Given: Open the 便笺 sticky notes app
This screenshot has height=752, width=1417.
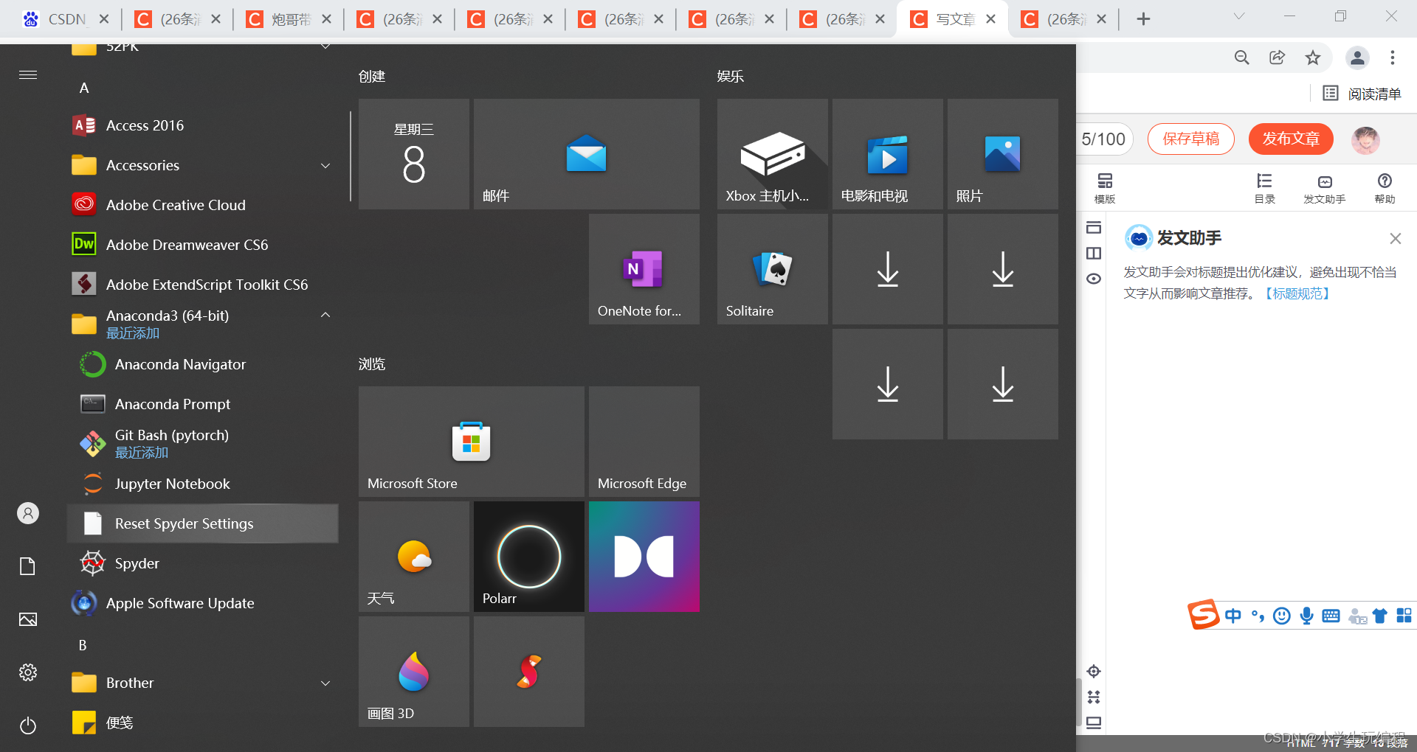Looking at the screenshot, I should (x=203, y=723).
